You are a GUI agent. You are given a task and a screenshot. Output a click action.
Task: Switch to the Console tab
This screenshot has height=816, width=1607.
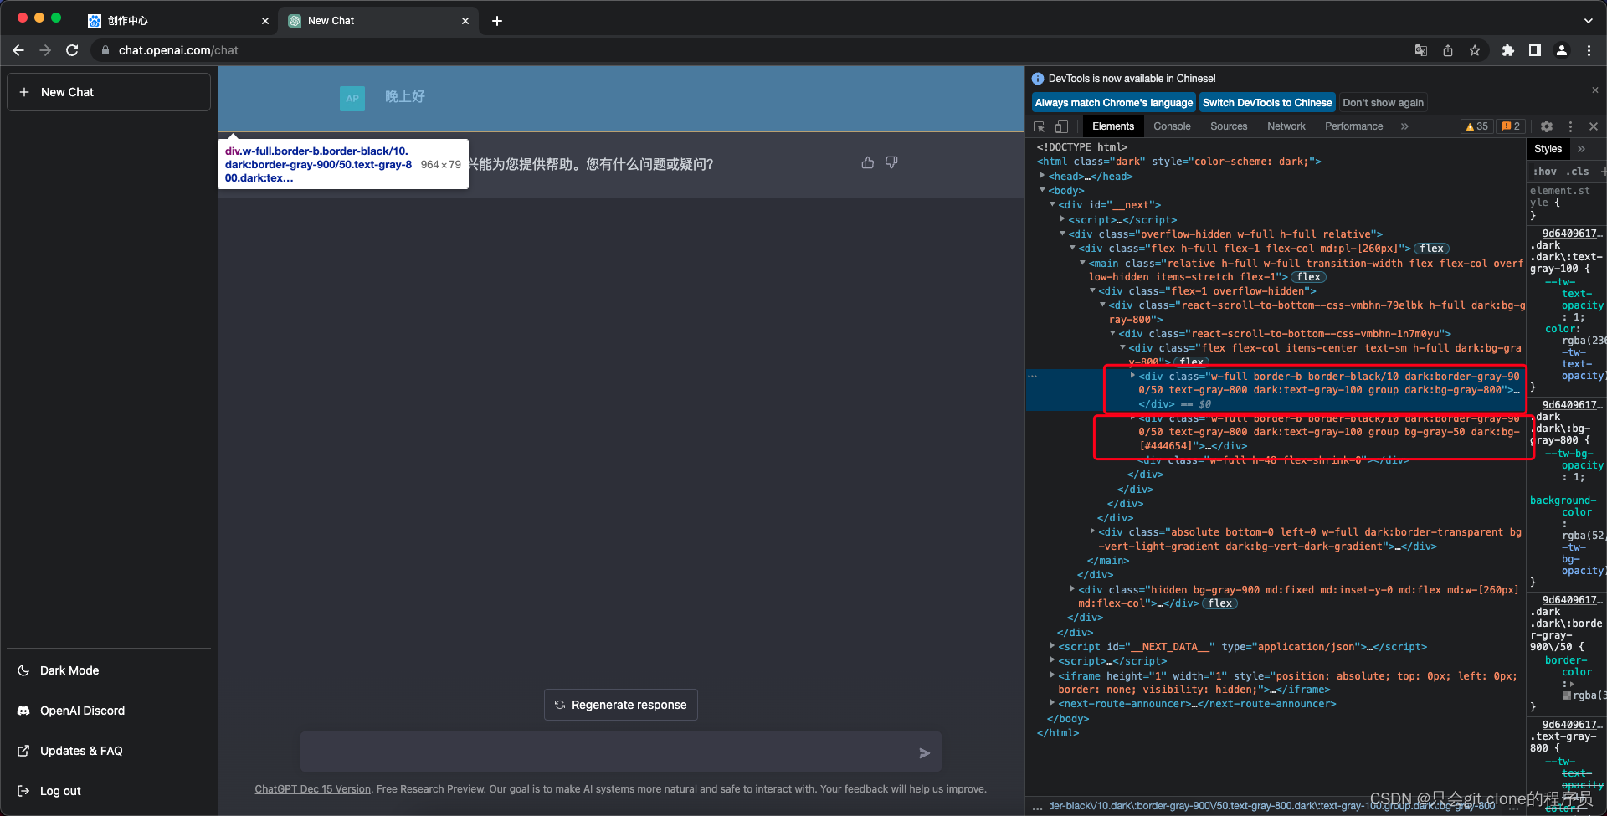(1172, 126)
